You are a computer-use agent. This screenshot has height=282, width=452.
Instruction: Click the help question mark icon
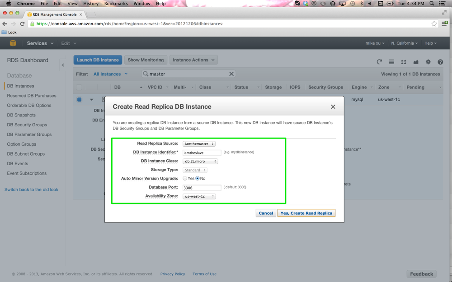[x=440, y=62]
